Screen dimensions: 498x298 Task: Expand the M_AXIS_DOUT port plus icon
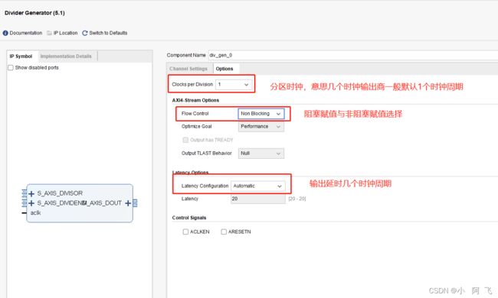pyautogui.click(x=128, y=203)
